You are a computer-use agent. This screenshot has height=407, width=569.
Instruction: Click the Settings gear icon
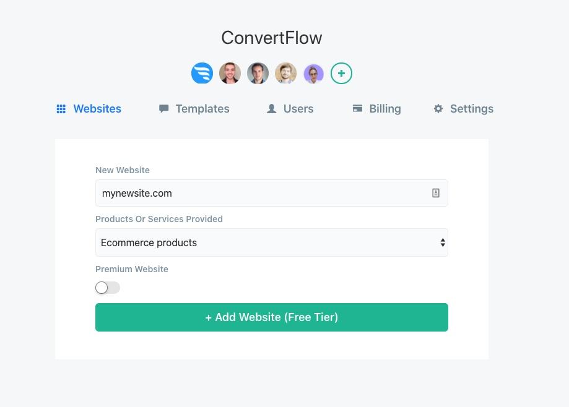point(438,109)
